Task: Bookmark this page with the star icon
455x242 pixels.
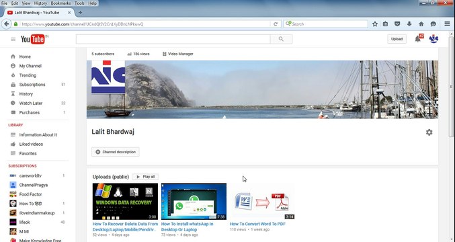Action: [375, 24]
